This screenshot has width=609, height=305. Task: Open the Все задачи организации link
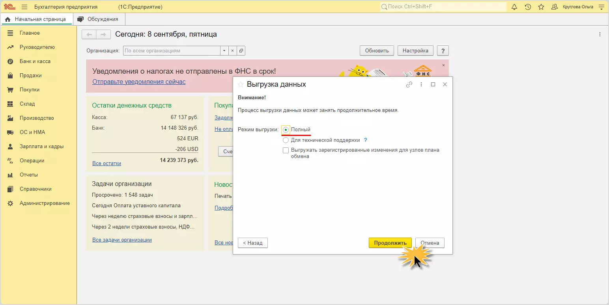[122, 240]
